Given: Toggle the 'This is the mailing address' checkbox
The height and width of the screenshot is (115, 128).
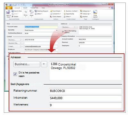Looking at the screenshot, I should [63, 32].
